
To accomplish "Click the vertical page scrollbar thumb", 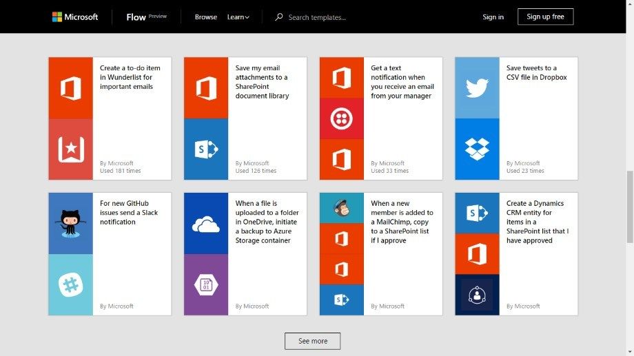I will pos(629,207).
